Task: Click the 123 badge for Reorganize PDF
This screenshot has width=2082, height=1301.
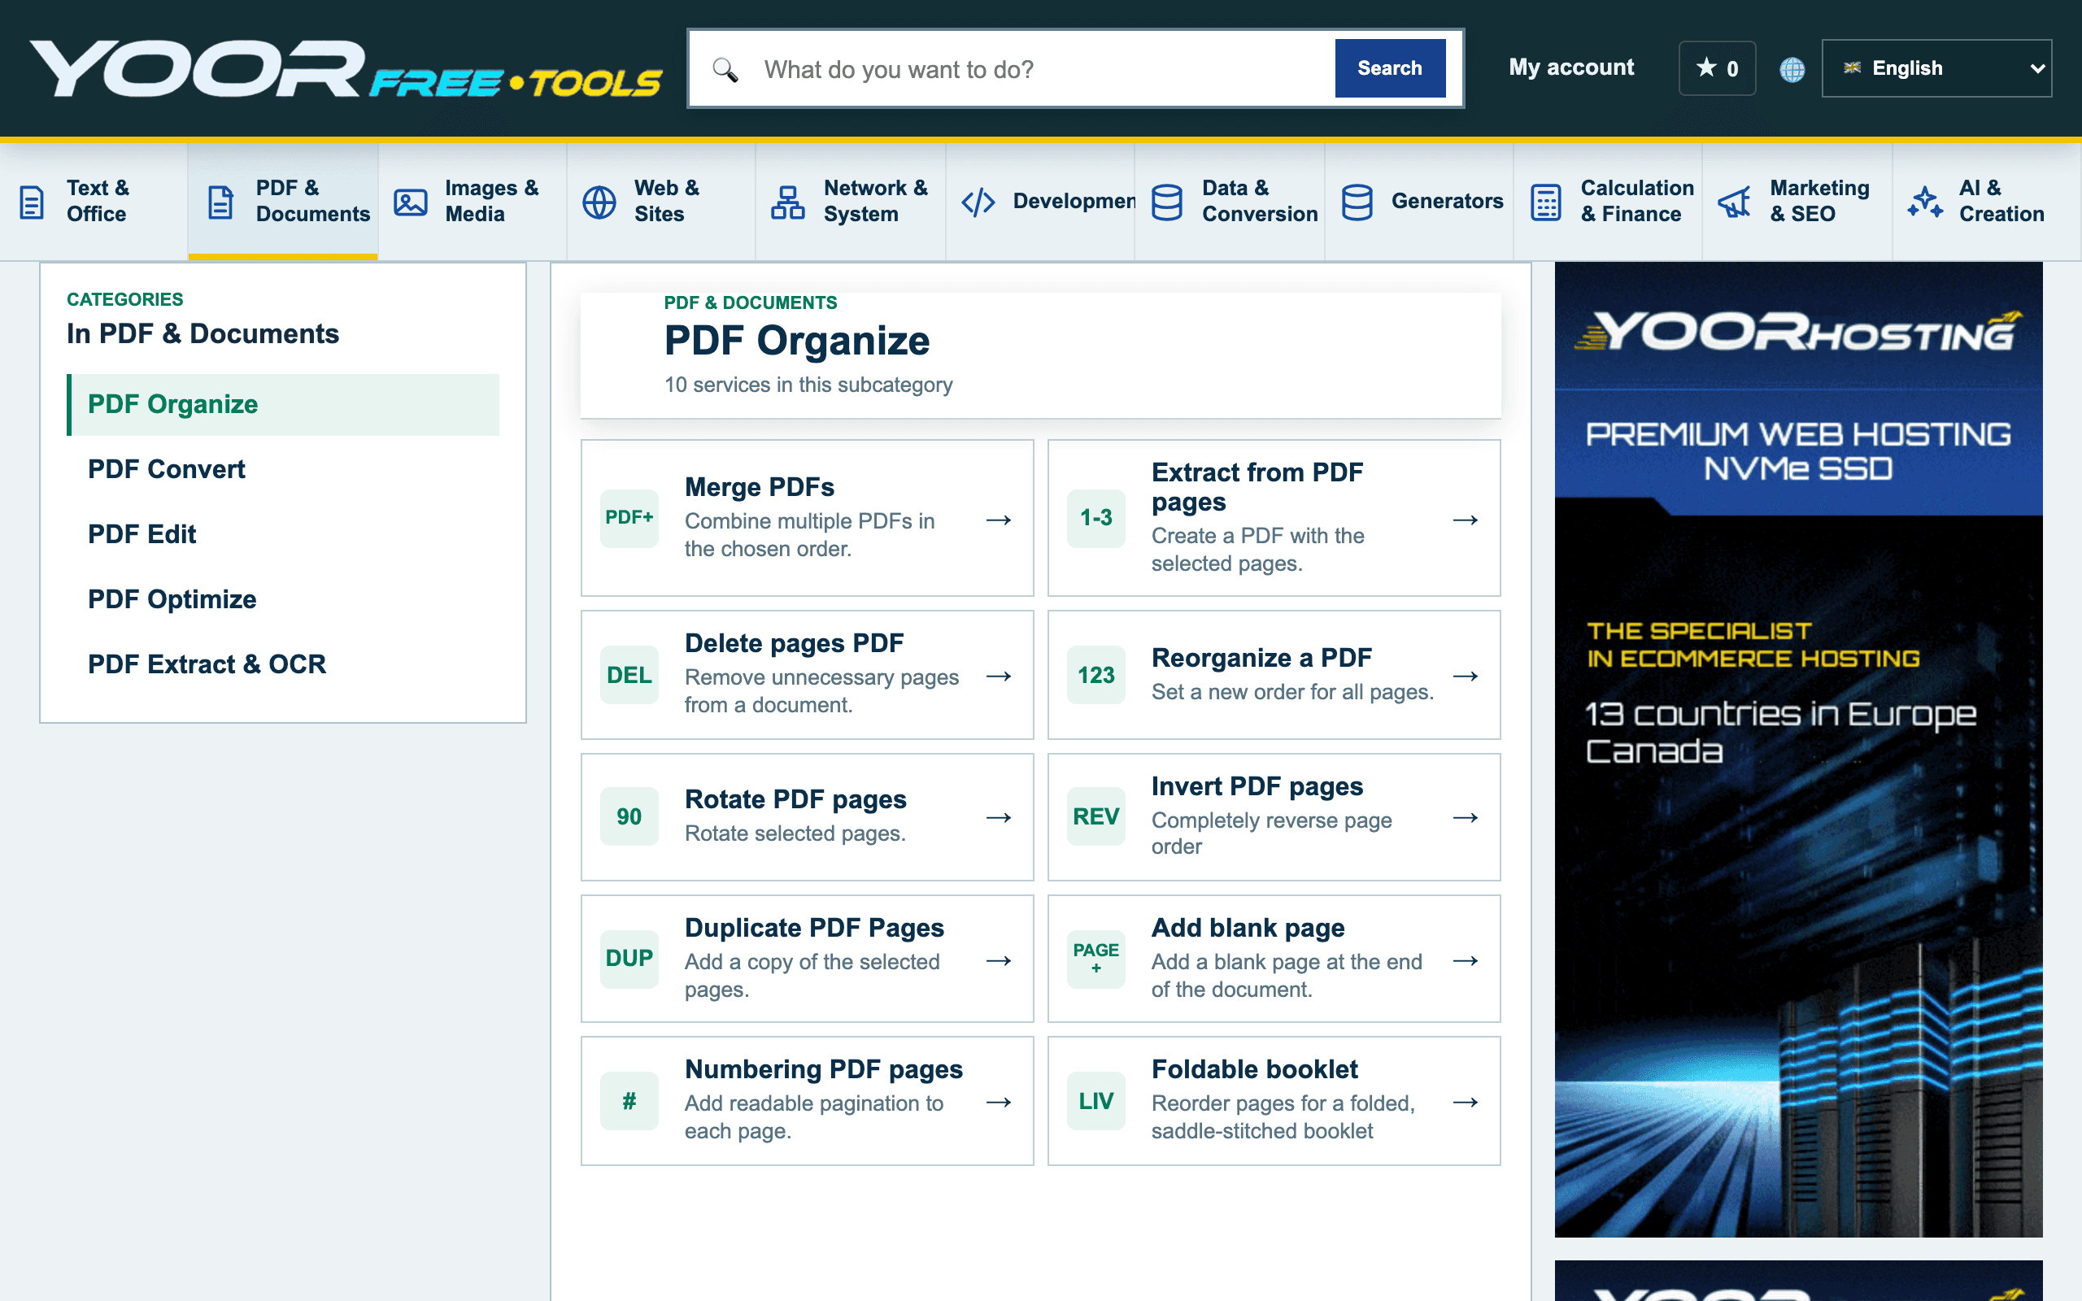Action: (x=1096, y=676)
